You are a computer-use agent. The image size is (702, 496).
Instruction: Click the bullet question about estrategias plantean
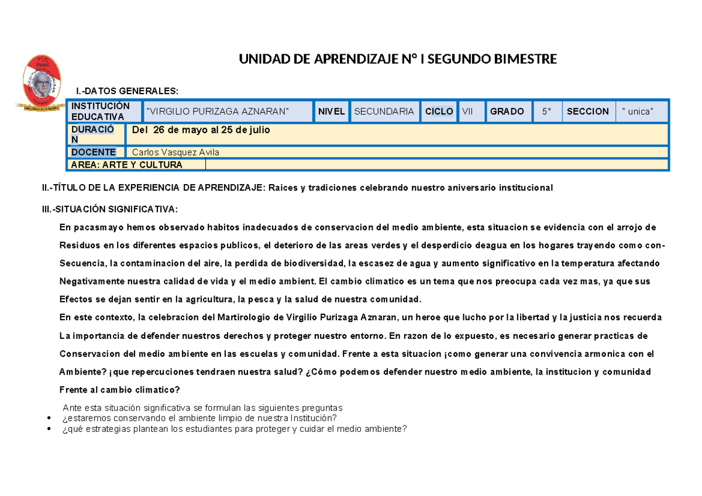point(234,428)
